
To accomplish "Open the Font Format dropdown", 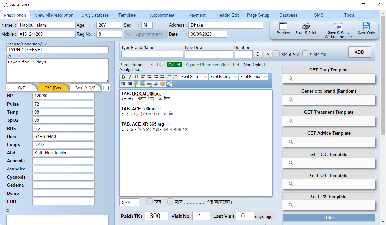I will click(x=253, y=77).
